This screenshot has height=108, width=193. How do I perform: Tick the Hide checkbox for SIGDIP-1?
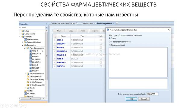[101, 66]
